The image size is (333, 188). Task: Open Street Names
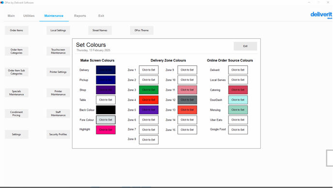click(x=100, y=30)
